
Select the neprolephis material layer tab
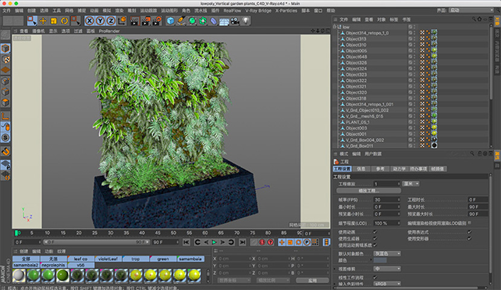tap(53, 265)
